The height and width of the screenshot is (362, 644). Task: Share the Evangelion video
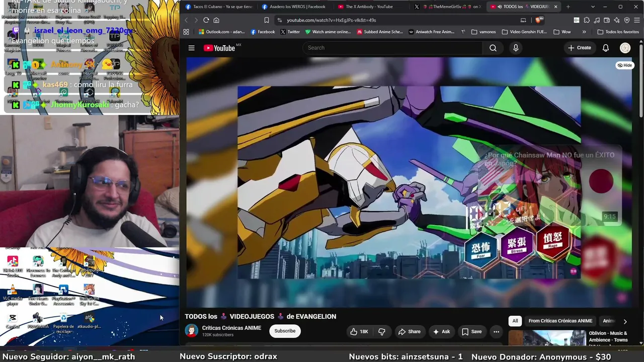point(409,331)
